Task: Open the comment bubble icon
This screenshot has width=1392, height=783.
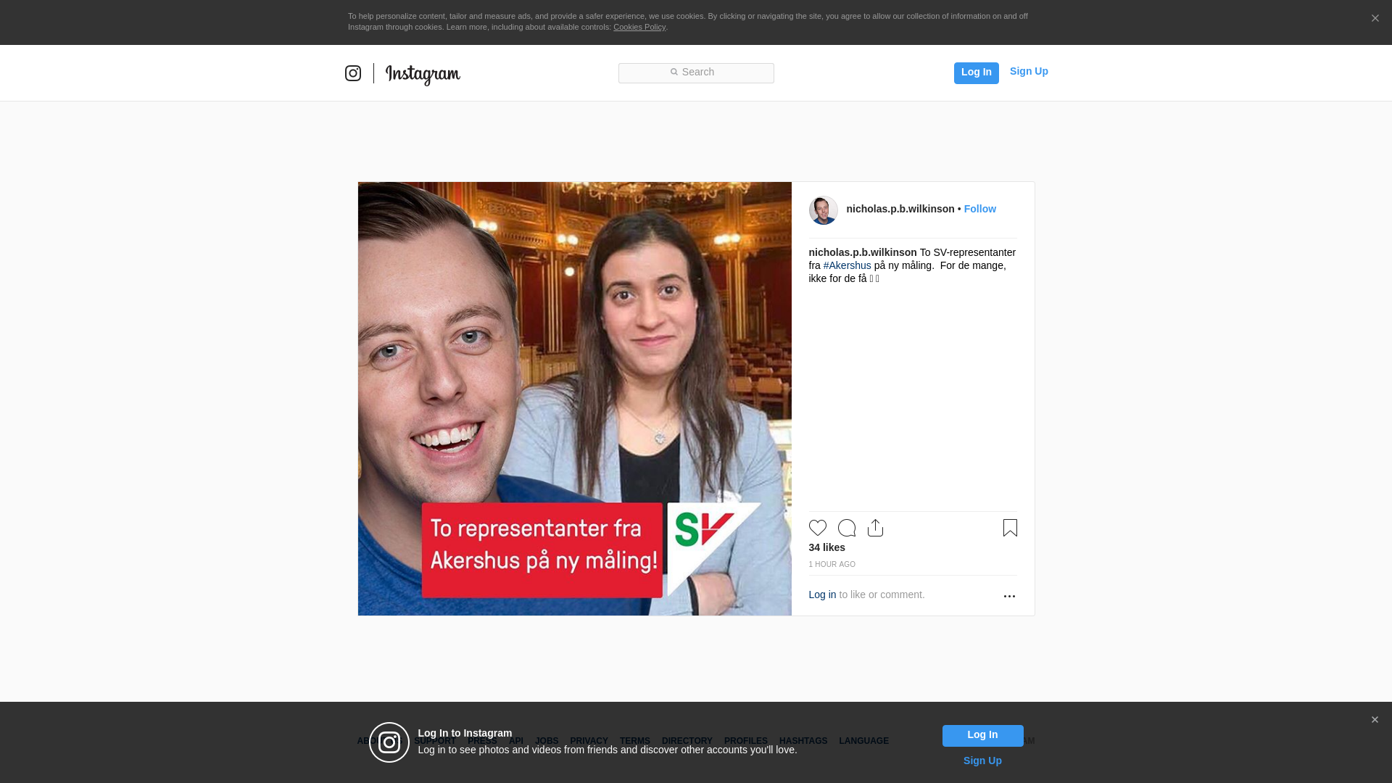Action: tap(847, 528)
